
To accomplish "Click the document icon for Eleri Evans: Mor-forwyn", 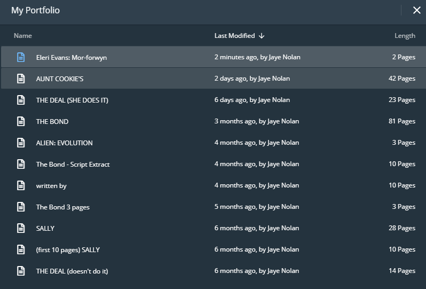I will tap(21, 57).
